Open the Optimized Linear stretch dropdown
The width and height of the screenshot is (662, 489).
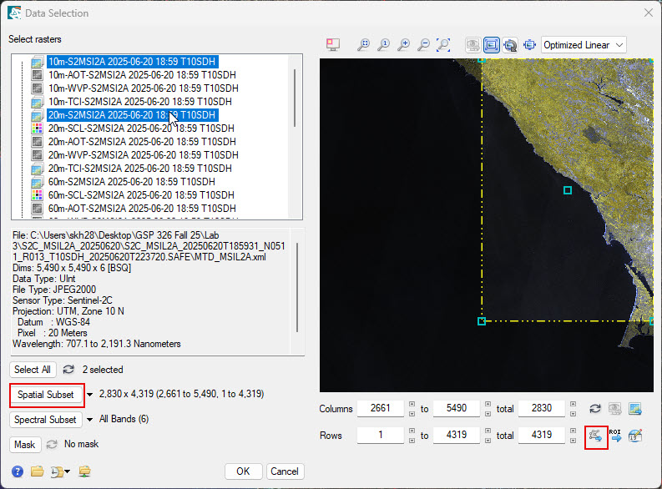(x=584, y=45)
